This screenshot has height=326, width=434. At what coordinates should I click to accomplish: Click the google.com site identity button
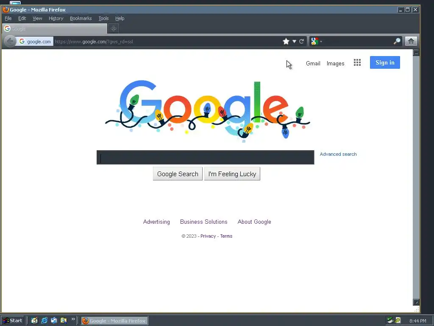(35, 42)
